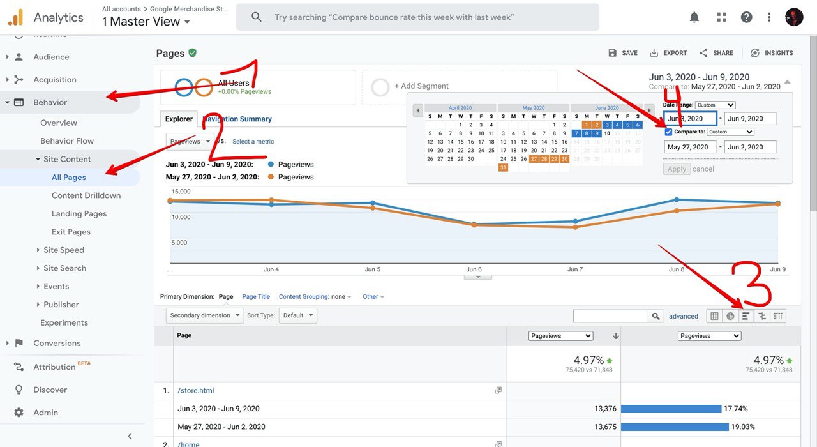Open the first Pageviews column metric dropdown
The width and height of the screenshot is (817, 447).
click(x=561, y=336)
